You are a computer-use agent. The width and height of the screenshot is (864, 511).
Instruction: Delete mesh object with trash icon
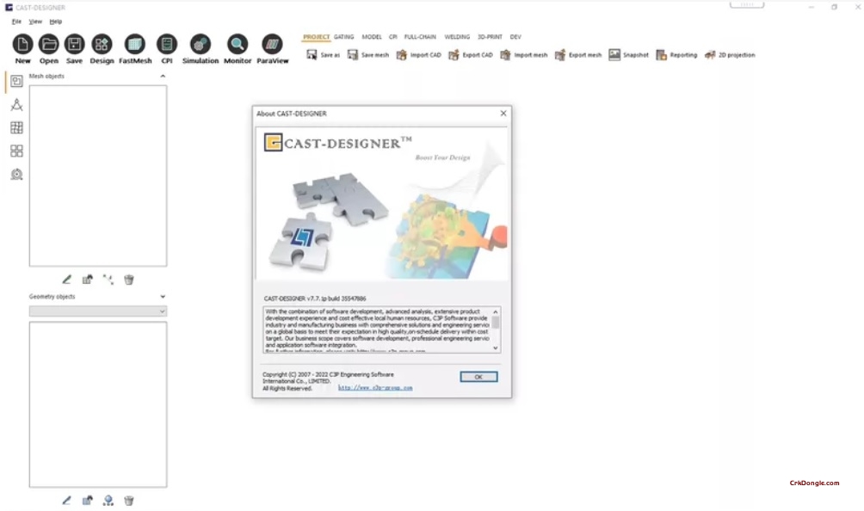click(129, 280)
